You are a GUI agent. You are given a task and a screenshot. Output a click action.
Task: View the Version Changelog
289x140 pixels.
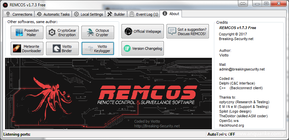click(142, 48)
